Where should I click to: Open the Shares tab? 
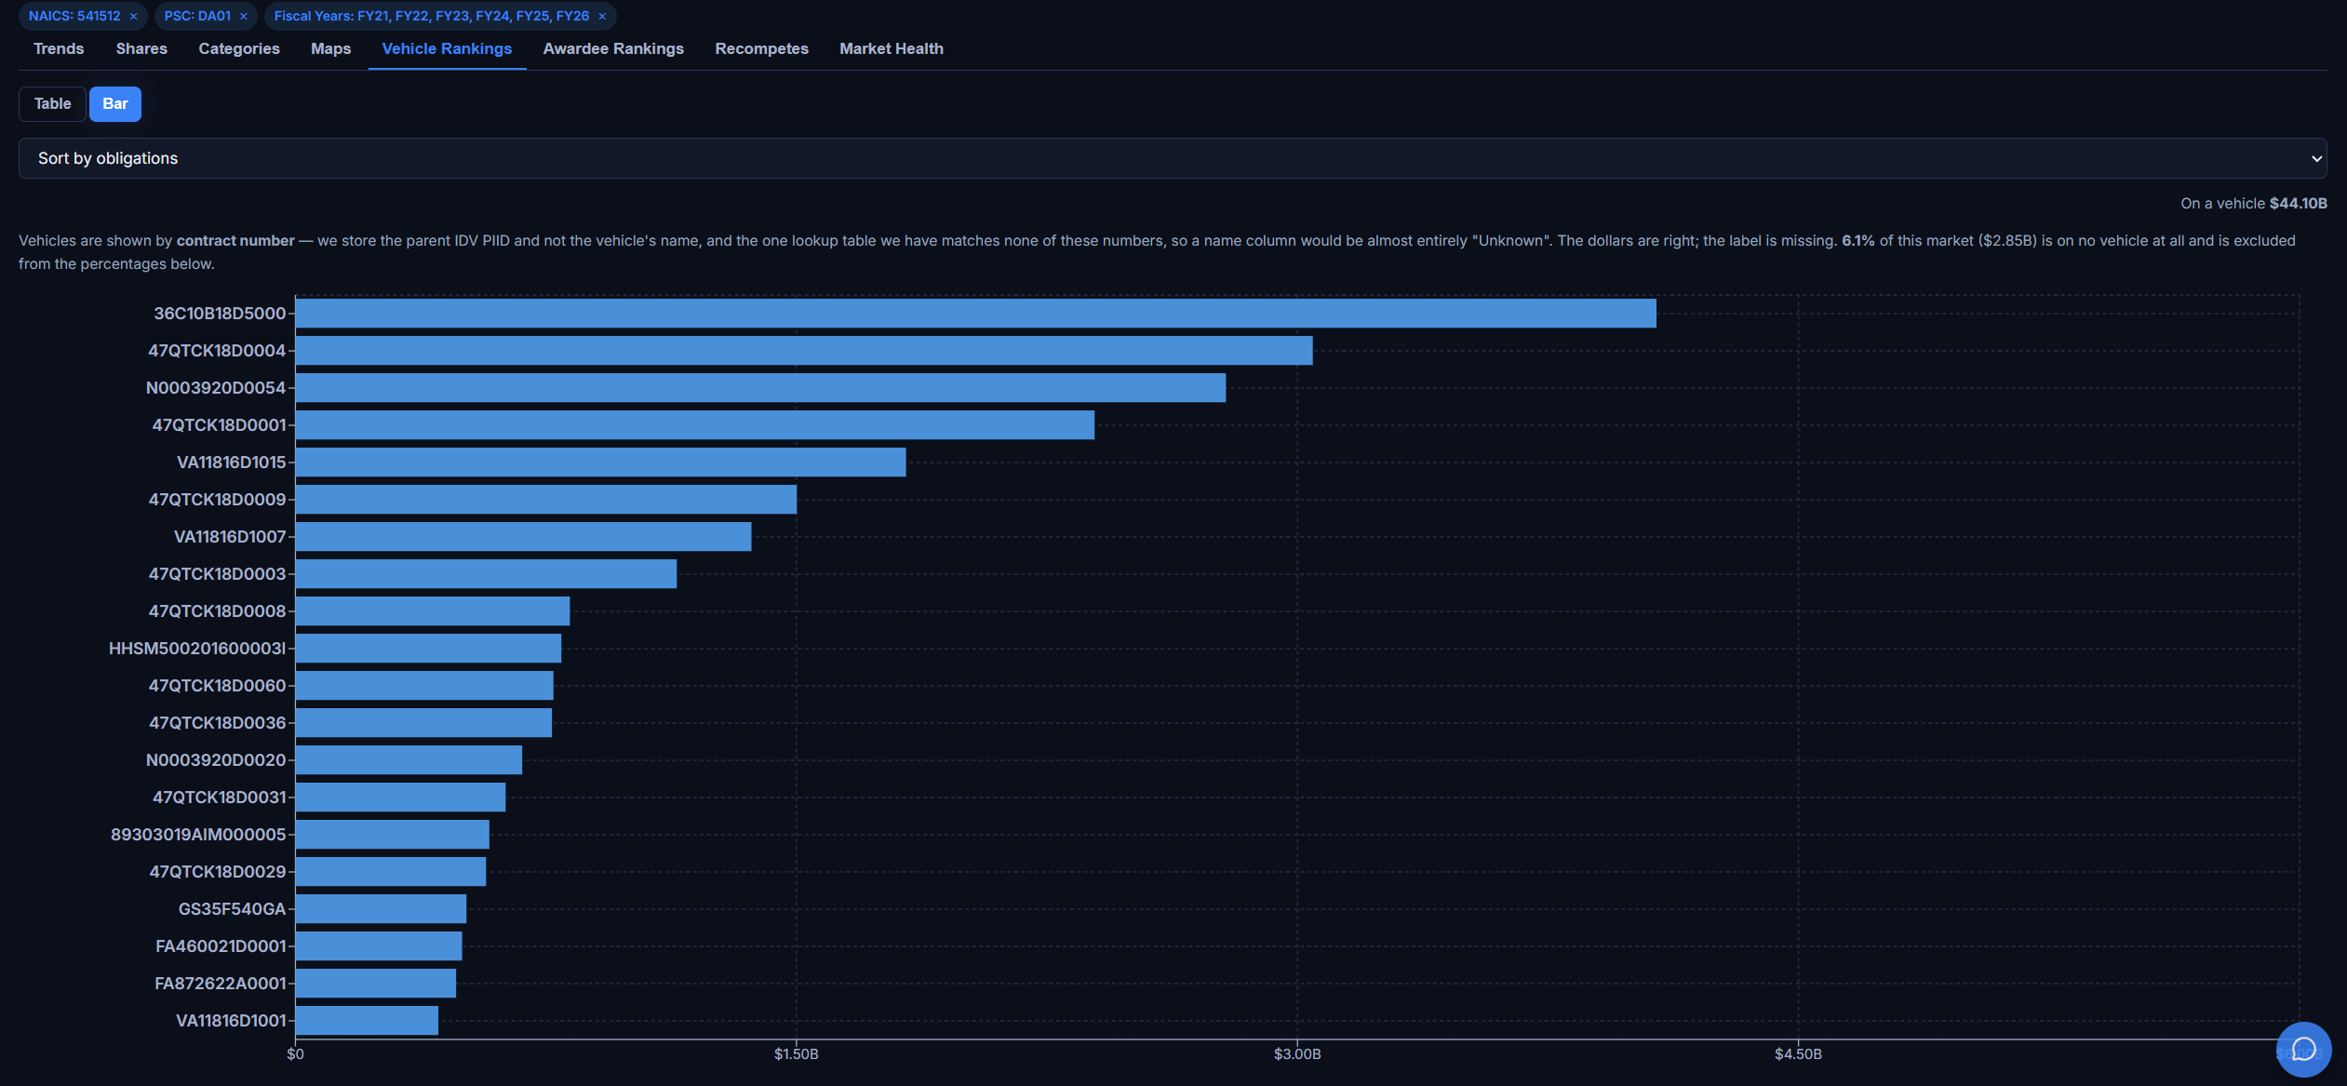click(x=141, y=48)
